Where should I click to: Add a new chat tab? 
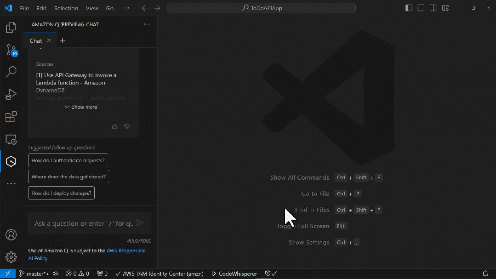point(63,40)
